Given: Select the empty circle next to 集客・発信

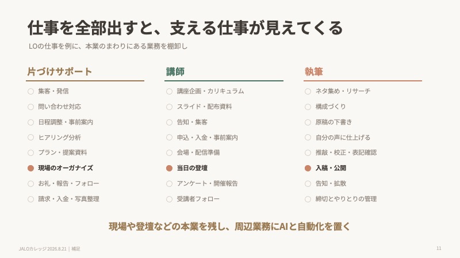Looking at the screenshot, I should click(x=30, y=91).
